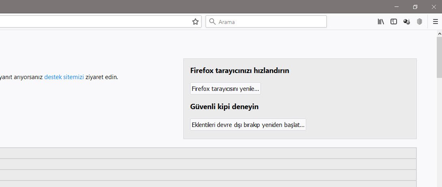
Task: Restore down the Firefox window
Action: (x=415, y=7)
